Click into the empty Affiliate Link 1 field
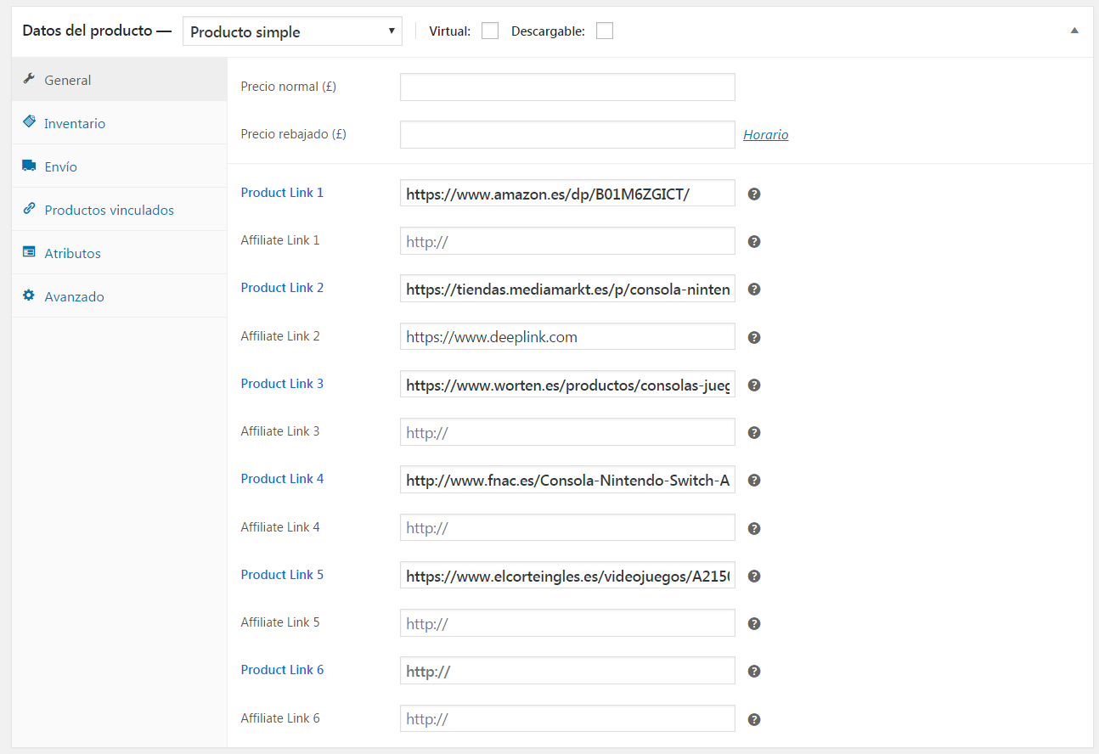 (x=566, y=241)
